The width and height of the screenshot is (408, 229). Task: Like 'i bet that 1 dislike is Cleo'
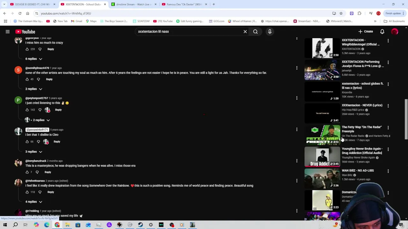tap(27, 142)
